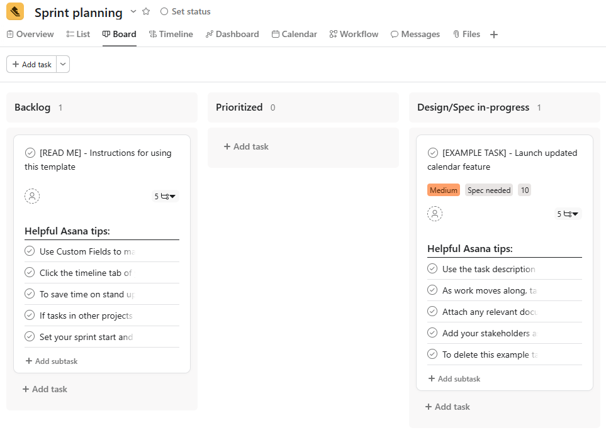The image size is (606, 445).
Task: Click the paperclip icon on the Files tab
Action: tap(456, 34)
